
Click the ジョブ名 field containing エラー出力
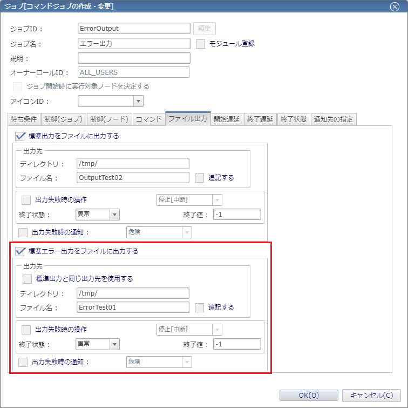click(134, 44)
